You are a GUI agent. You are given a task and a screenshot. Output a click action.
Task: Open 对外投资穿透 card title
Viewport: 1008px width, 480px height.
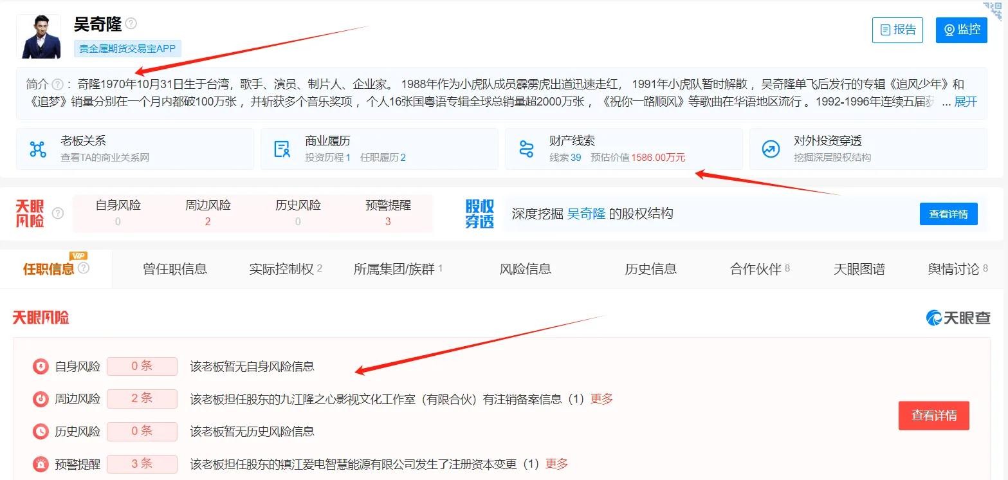tap(828, 141)
